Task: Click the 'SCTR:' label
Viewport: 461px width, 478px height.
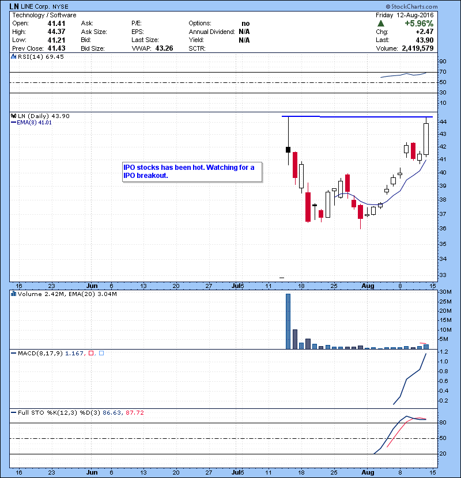Action: coord(197,48)
